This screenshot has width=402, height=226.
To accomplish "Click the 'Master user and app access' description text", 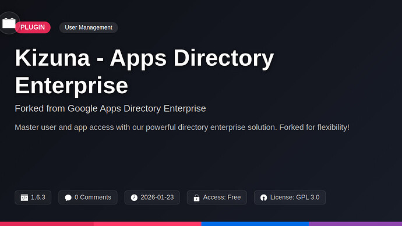I will pos(182,128).
